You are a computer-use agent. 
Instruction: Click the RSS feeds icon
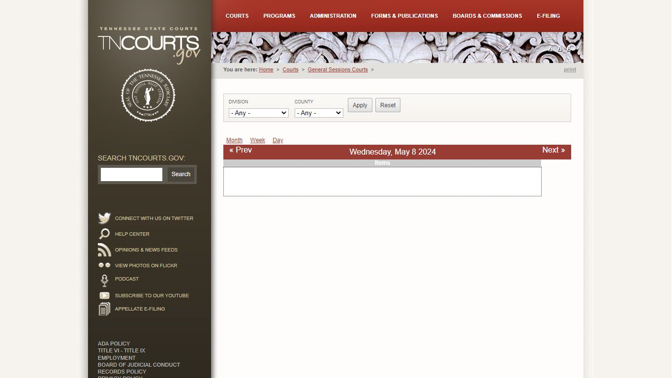click(x=104, y=250)
